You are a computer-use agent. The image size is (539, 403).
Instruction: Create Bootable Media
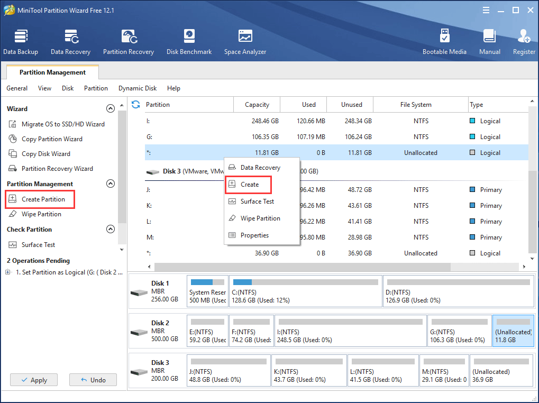(444, 42)
